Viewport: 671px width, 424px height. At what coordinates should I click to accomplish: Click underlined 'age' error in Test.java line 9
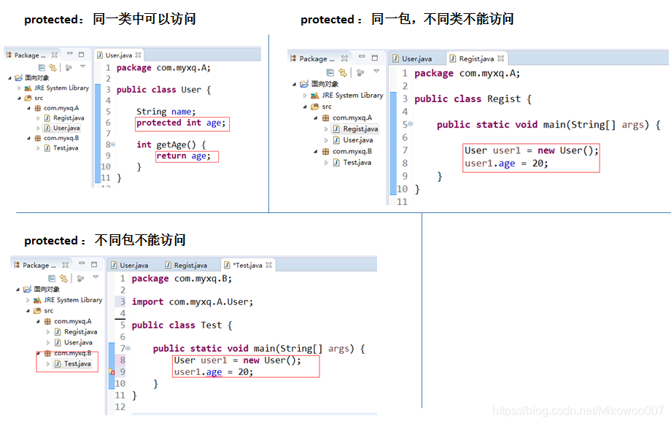[x=214, y=372]
